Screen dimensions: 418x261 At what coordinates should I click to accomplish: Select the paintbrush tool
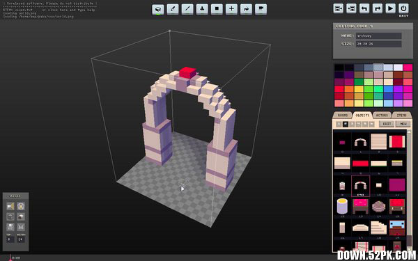coord(173,9)
